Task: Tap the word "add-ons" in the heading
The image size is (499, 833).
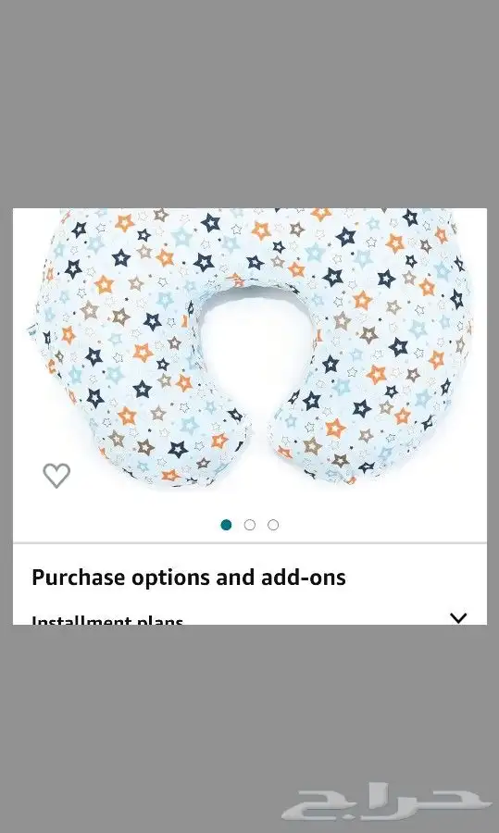Action: [303, 578]
